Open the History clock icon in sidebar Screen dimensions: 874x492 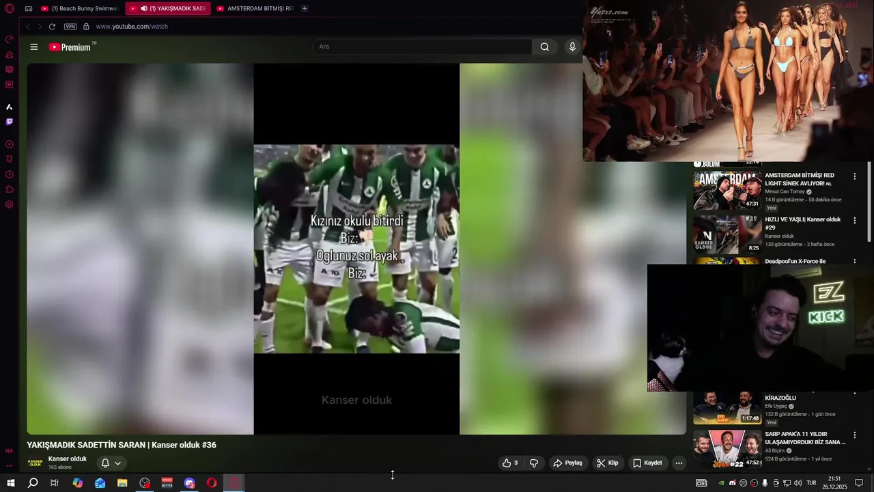point(10,174)
